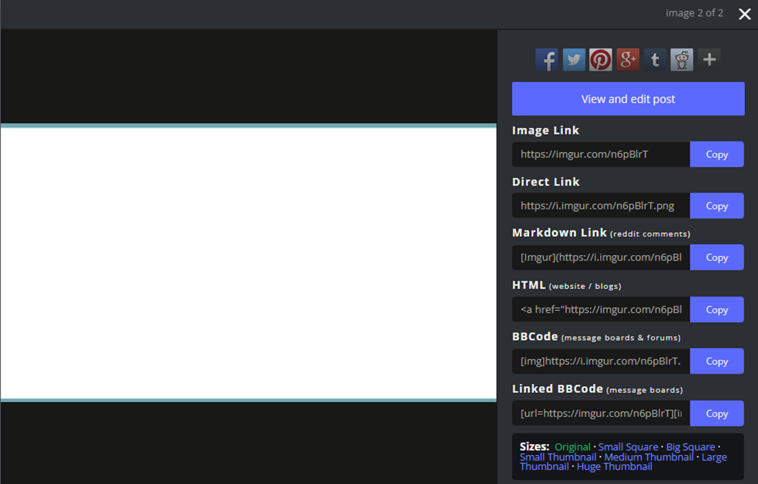Share the image on Reddit
Screen dimensions: 758x484
(681, 60)
